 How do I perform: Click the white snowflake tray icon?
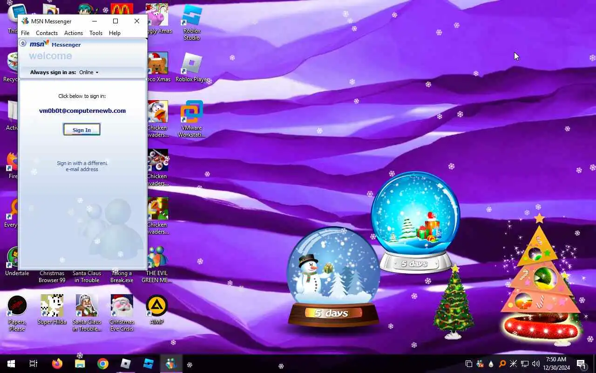[x=514, y=364]
